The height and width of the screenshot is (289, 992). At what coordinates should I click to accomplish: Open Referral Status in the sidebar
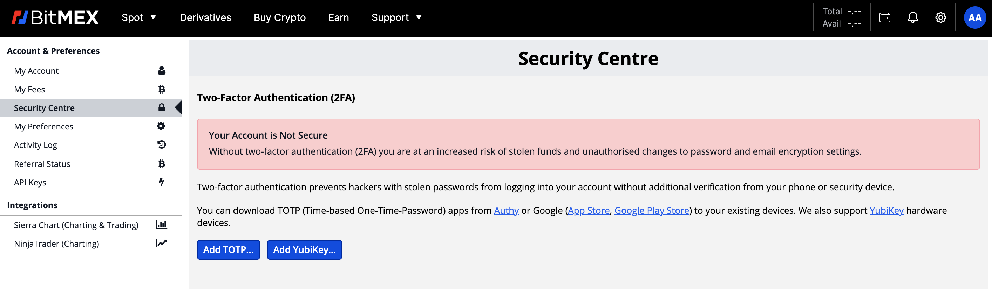click(42, 164)
